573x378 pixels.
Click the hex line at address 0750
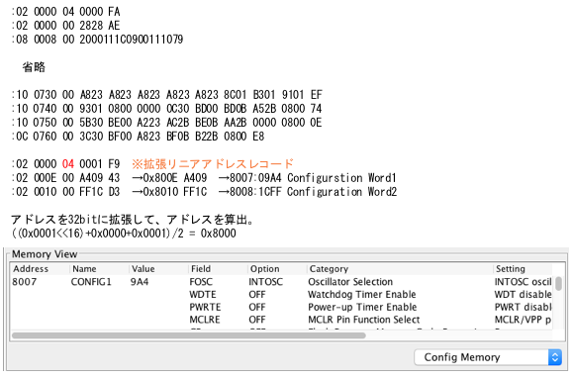click(x=166, y=123)
